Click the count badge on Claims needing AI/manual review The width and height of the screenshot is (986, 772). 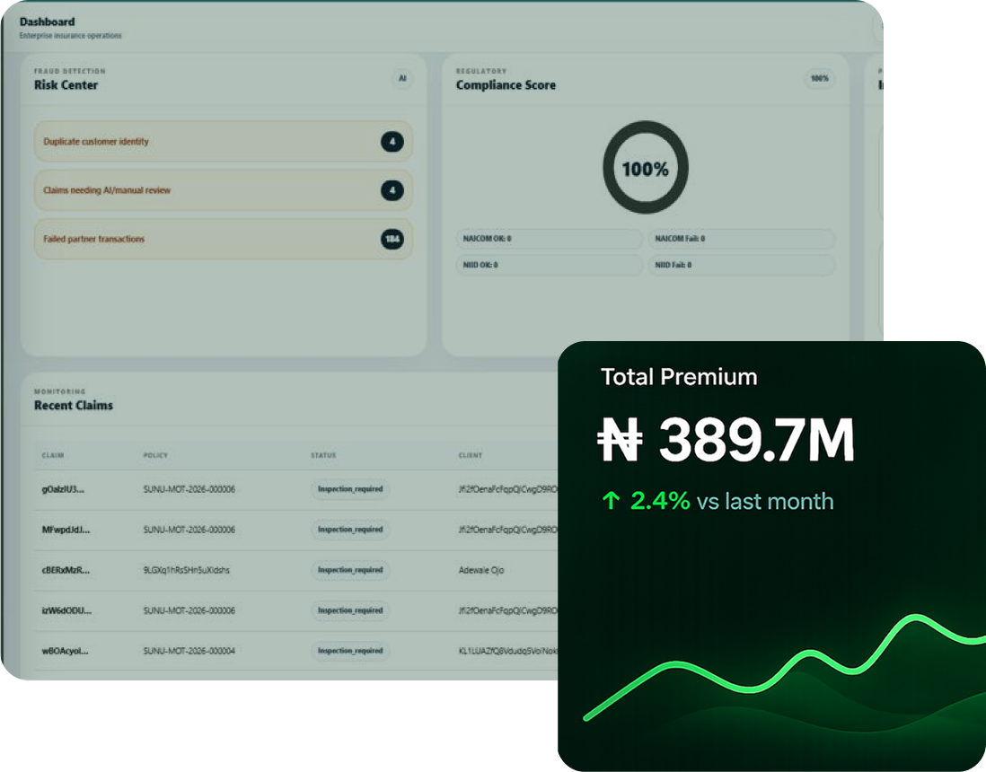[392, 189]
